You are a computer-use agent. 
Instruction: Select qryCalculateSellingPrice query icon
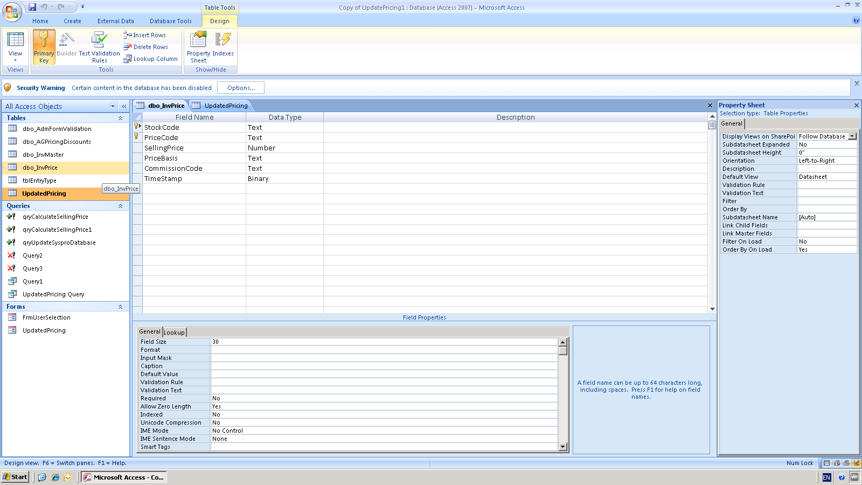pyautogui.click(x=11, y=216)
